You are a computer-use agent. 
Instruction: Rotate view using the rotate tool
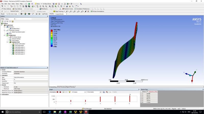[37, 6]
